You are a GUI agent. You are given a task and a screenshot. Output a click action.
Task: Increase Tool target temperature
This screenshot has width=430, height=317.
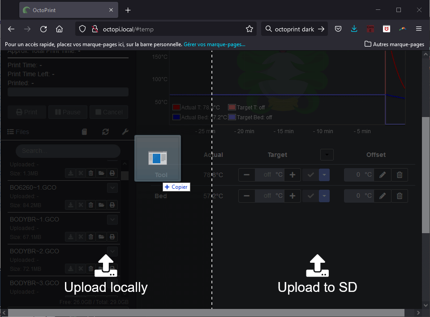[x=292, y=175]
